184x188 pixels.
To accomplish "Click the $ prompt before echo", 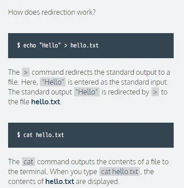I will tap(18, 45).
